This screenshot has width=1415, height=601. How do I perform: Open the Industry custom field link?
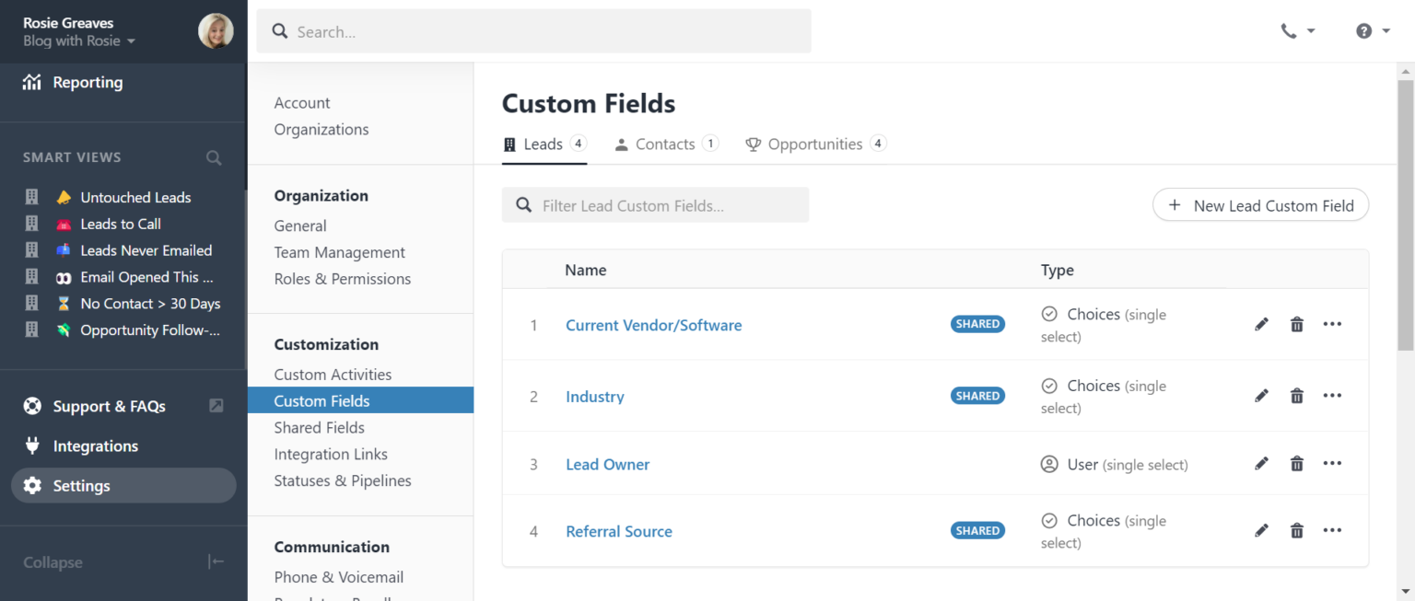(594, 396)
